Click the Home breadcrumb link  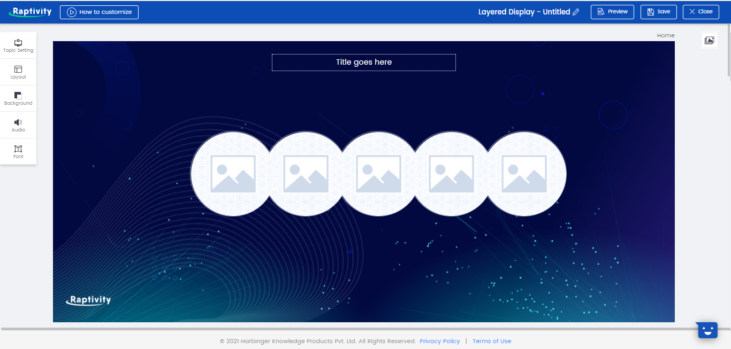(x=665, y=35)
